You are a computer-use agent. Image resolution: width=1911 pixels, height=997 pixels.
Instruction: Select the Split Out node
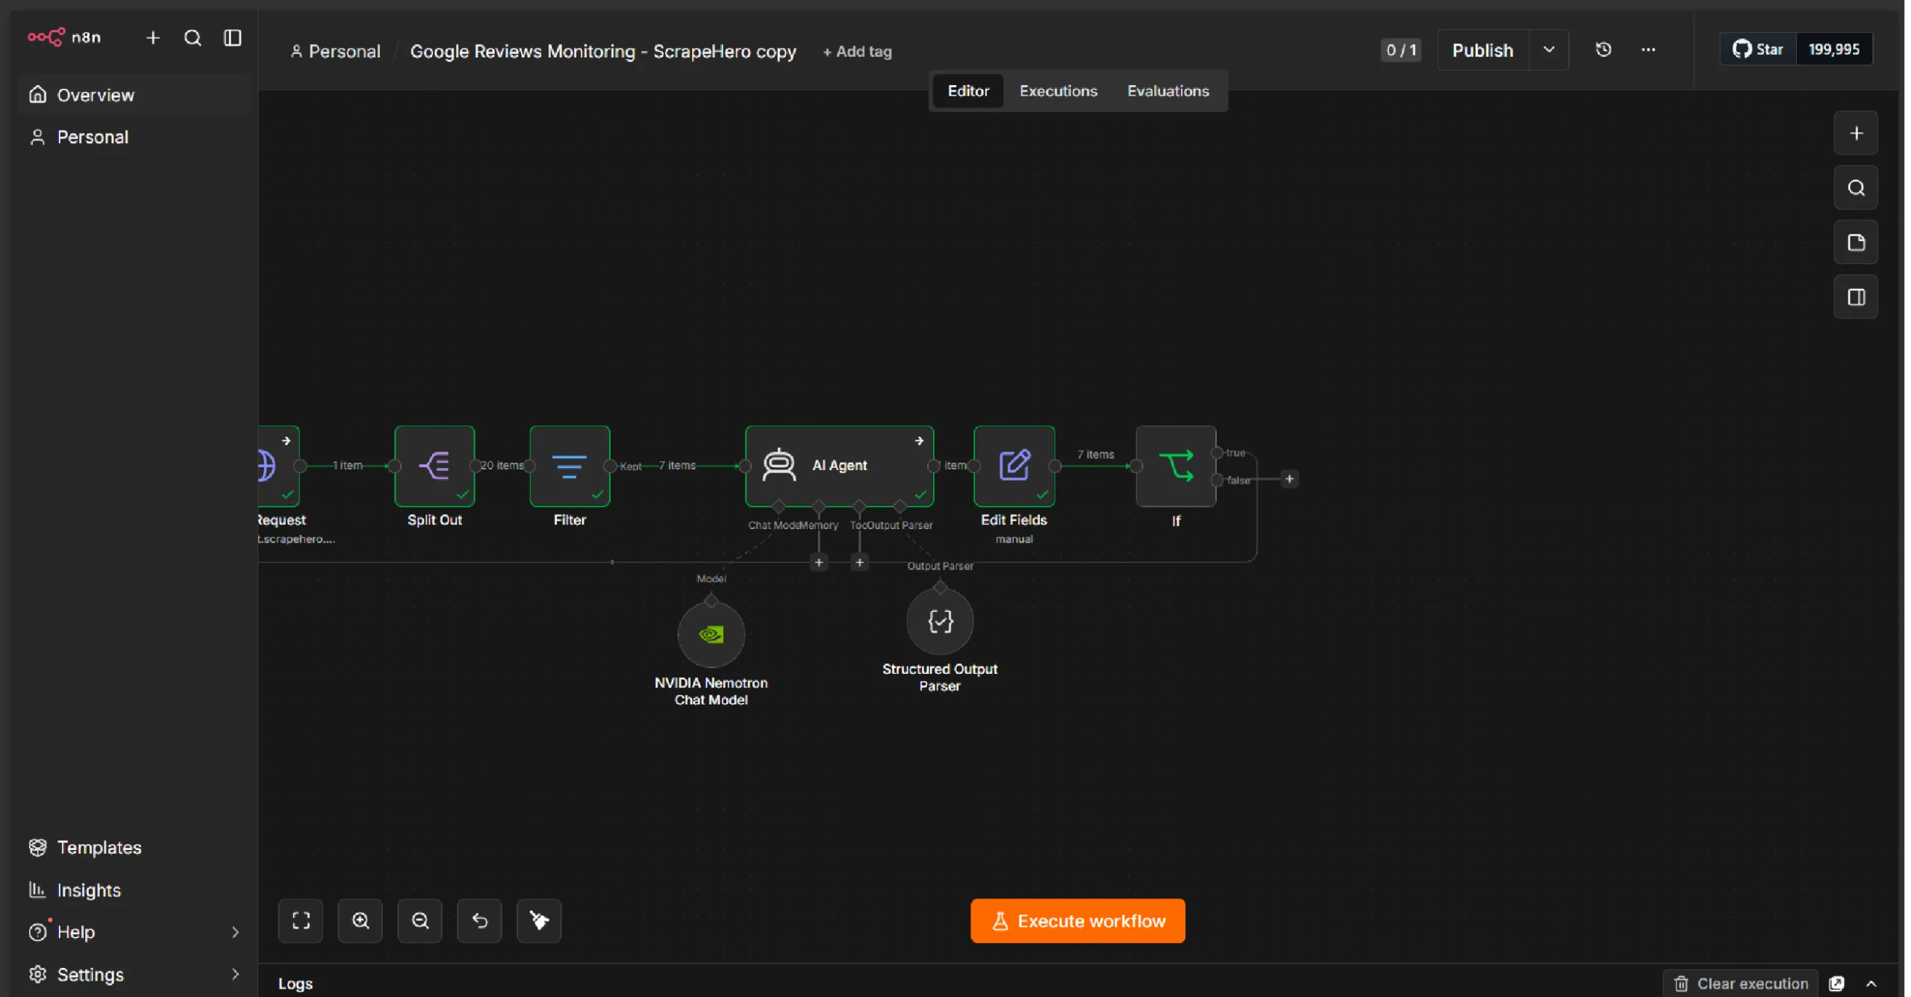pyautogui.click(x=434, y=466)
